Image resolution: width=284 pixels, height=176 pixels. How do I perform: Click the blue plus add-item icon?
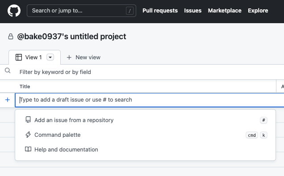8,100
